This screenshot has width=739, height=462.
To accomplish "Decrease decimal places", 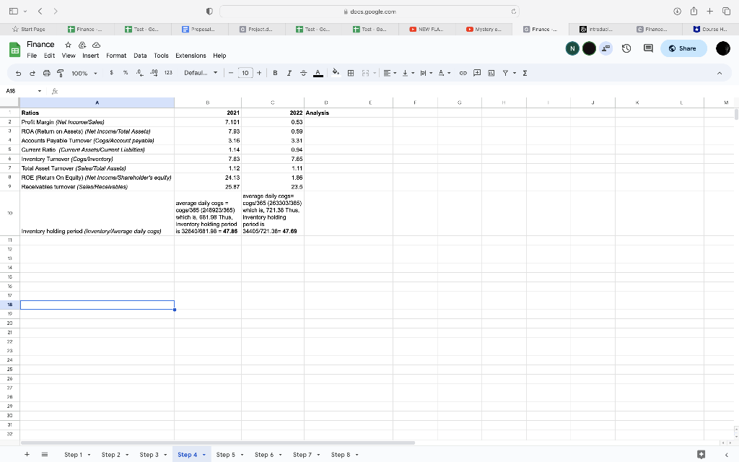I will (139, 72).
